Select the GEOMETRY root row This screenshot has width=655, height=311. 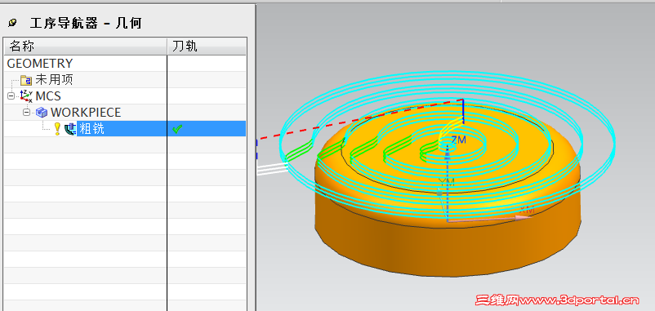(125, 64)
